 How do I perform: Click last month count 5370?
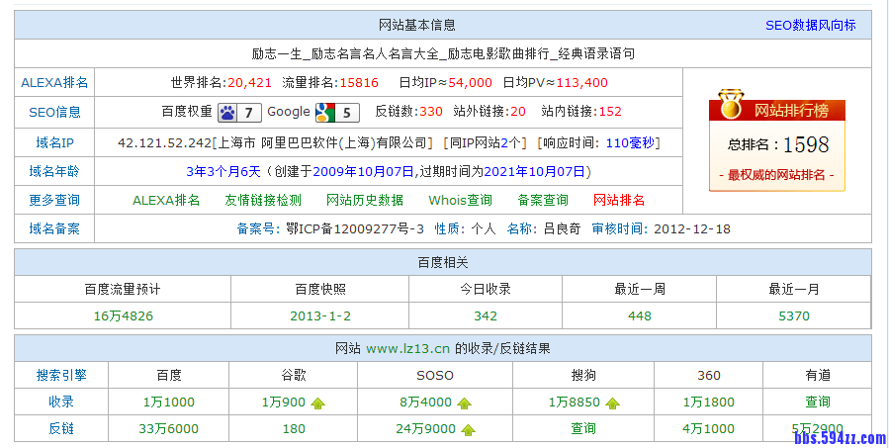pos(794,315)
